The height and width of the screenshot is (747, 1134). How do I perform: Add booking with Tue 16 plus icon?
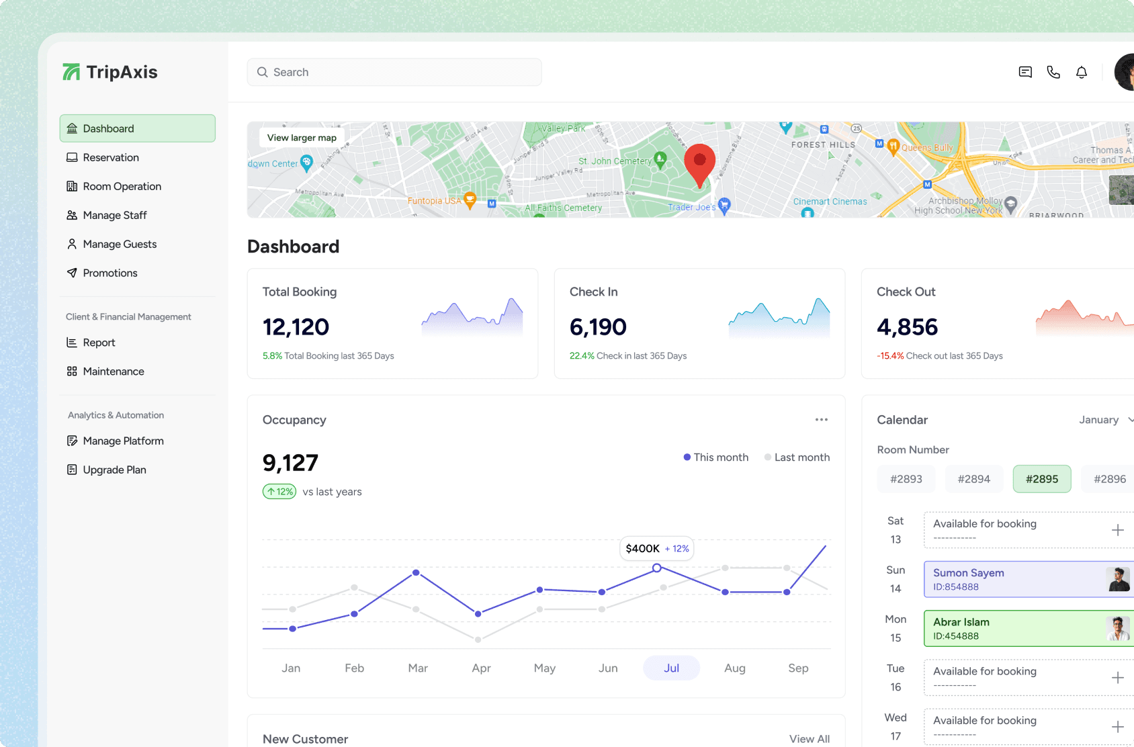point(1118,678)
